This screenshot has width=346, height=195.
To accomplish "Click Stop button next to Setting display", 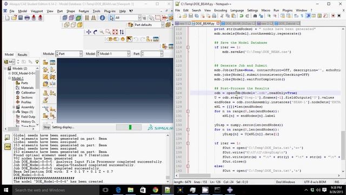I will (46, 127).
